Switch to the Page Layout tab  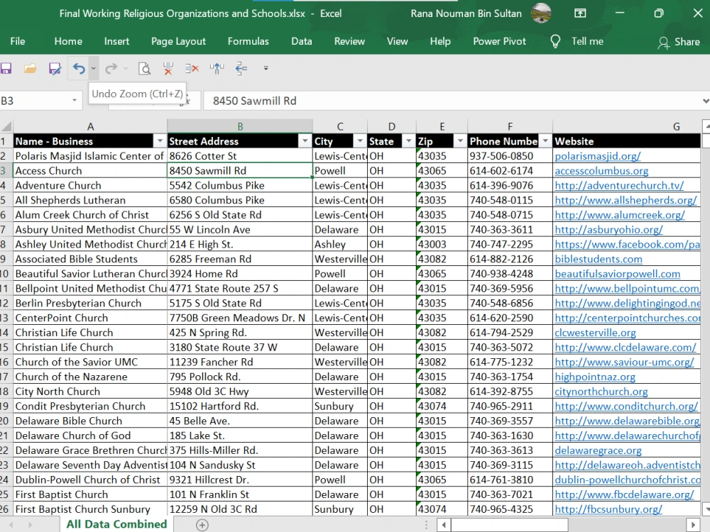[178, 41]
